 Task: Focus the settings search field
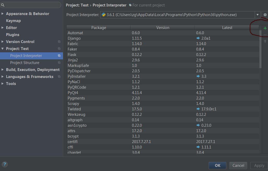point(31,5)
